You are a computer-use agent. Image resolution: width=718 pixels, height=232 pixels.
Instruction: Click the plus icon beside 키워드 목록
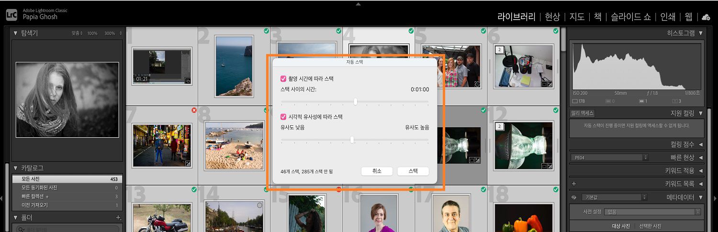point(574,184)
